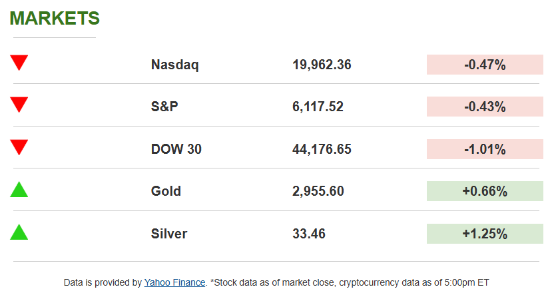Click the red down arrow beside S&P
The height and width of the screenshot is (293, 554).
[x=19, y=105]
